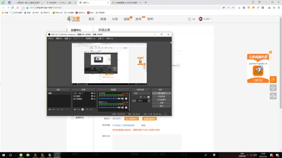This screenshot has height=158, width=282.
Task: Remove the scene transition with minus
Action: (145, 97)
